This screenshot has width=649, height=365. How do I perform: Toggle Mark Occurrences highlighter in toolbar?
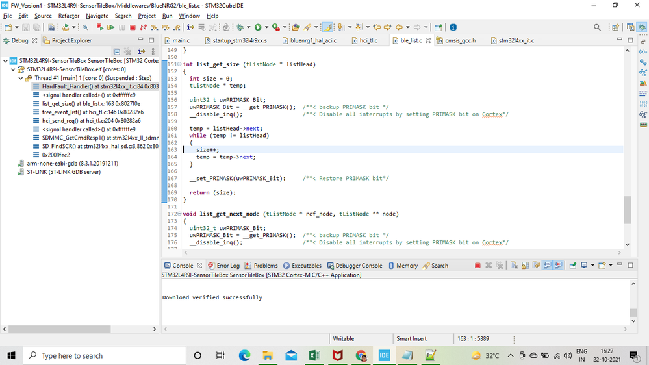[x=329, y=27]
